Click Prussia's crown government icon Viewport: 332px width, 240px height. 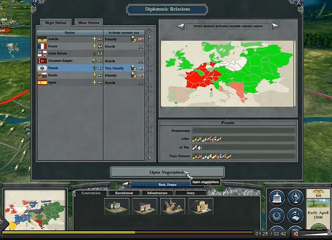point(100,68)
